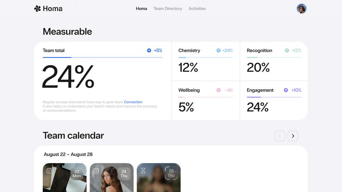
Task: Go to next week with right chevron
Action: coord(293,136)
